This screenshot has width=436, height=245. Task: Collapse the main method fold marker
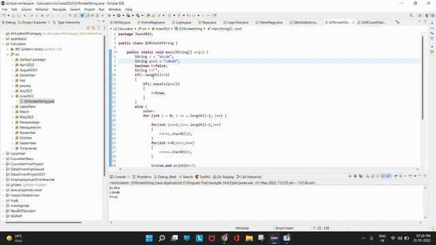click(x=116, y=52)
